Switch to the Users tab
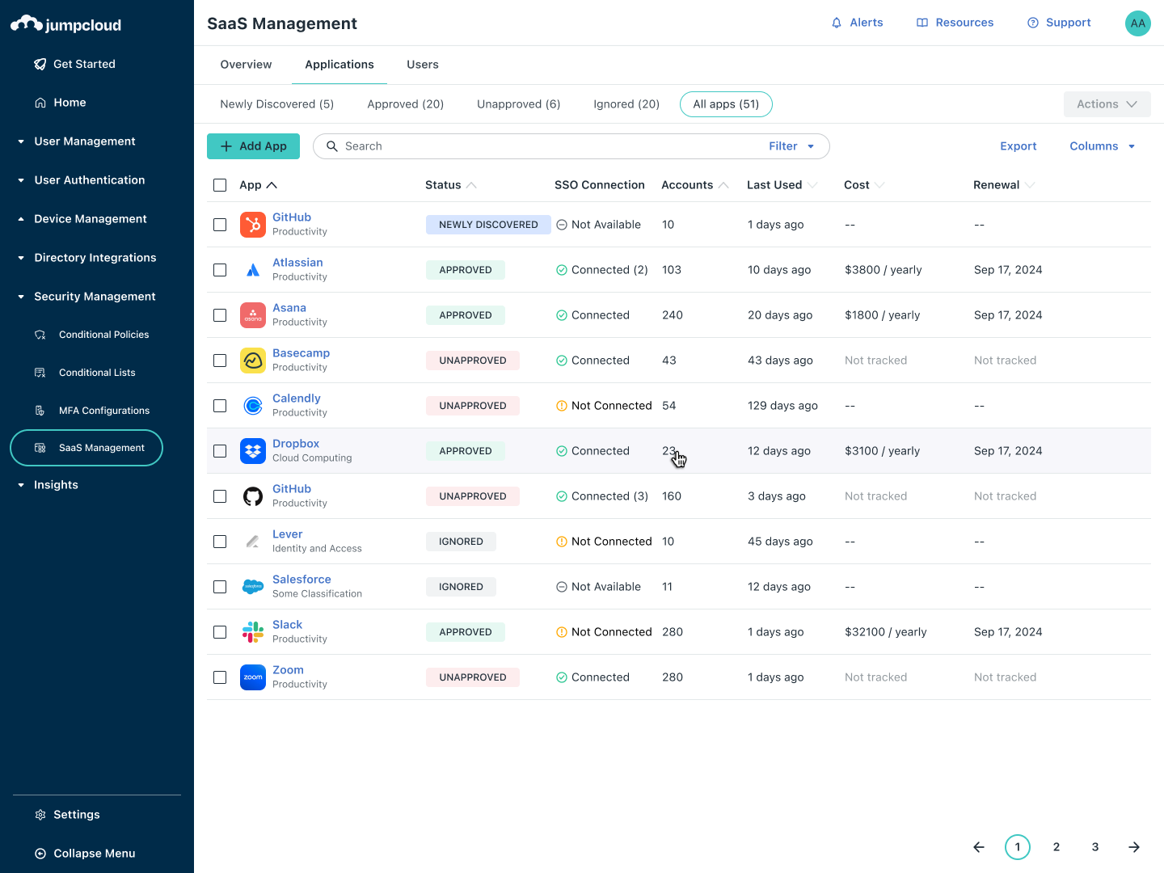Screen dimensions: 1164x873 (x=422, y=65)
